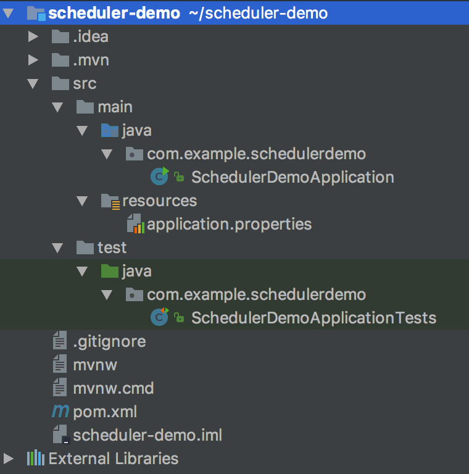The image size is (469, 474).
Task: Click the SchedulerDemoApplication runnable class icon
Action: (x=159, y=177)
